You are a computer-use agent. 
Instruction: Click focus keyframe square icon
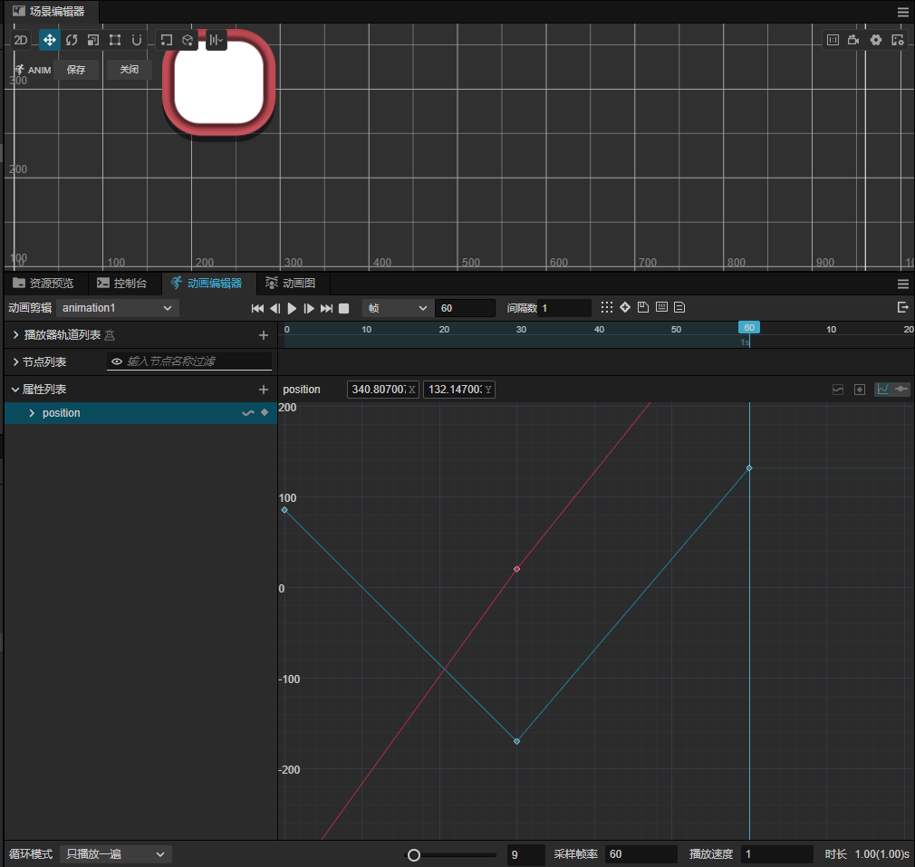coord(860,390)
